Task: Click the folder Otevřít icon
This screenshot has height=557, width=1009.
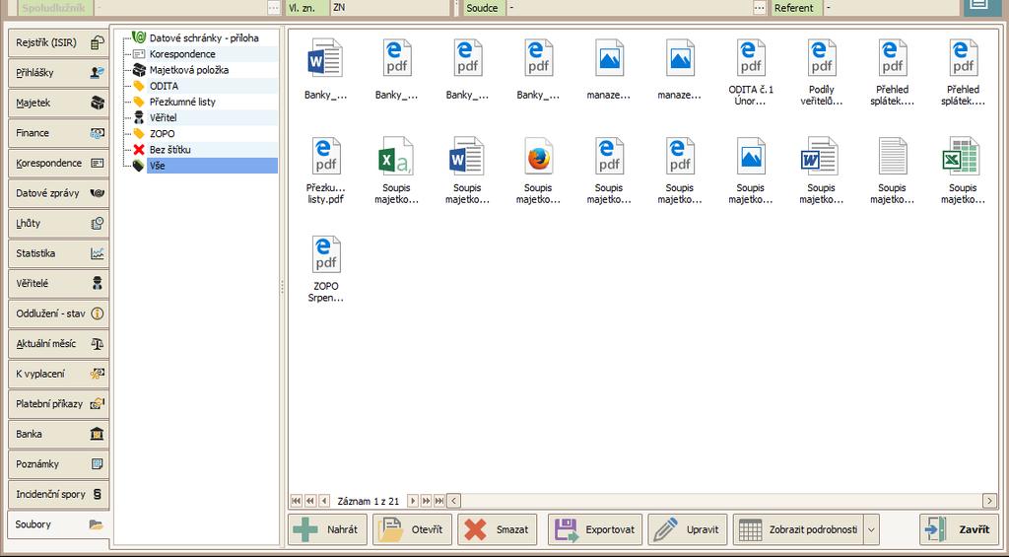Action: [x=390, y=530]
